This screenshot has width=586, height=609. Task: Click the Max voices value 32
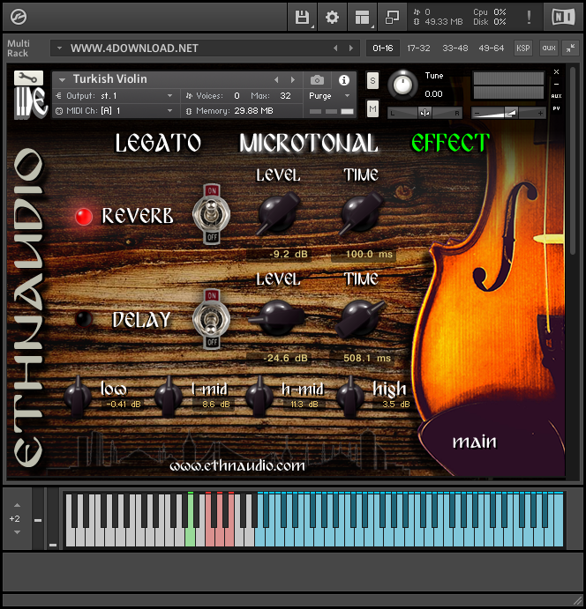[x=285, y=95]
